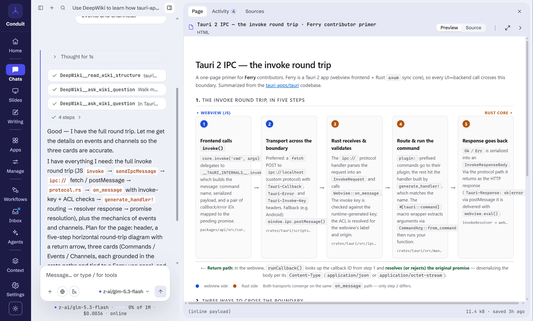533x321 pixels.
Task: Open the Context section
Action: click(15, 265)
